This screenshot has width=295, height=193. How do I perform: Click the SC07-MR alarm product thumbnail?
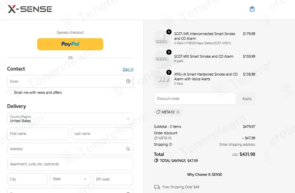(x=162, y=38)
